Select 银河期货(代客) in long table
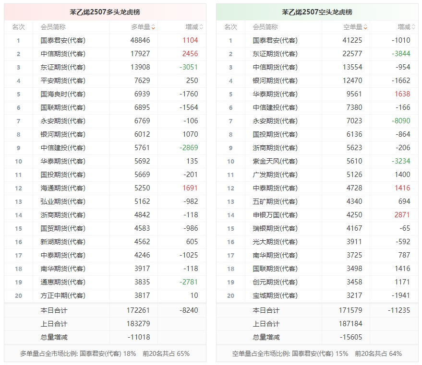 tap(63, 134)
